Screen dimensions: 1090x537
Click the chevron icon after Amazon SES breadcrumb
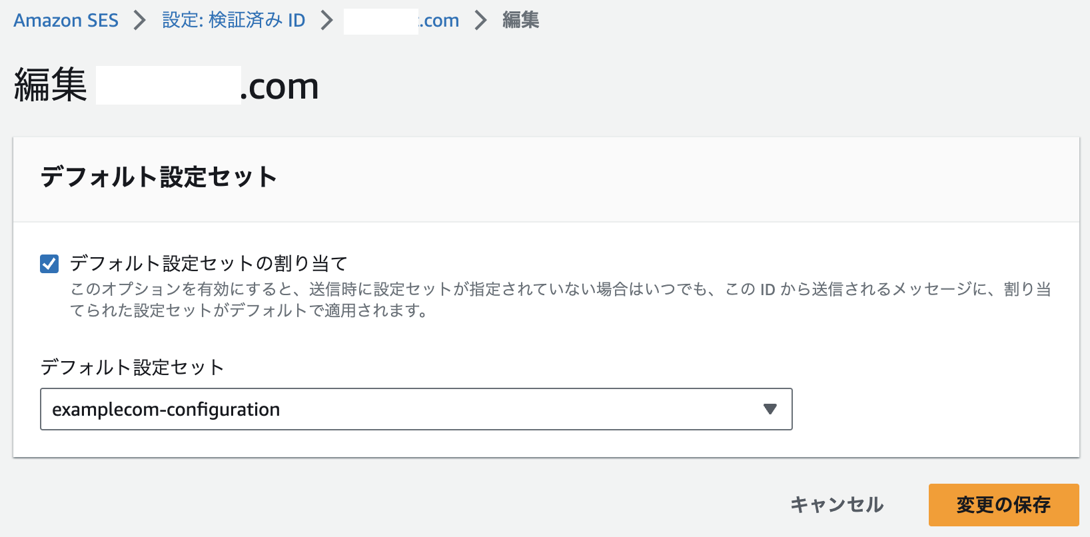click(x=140, y=20)
